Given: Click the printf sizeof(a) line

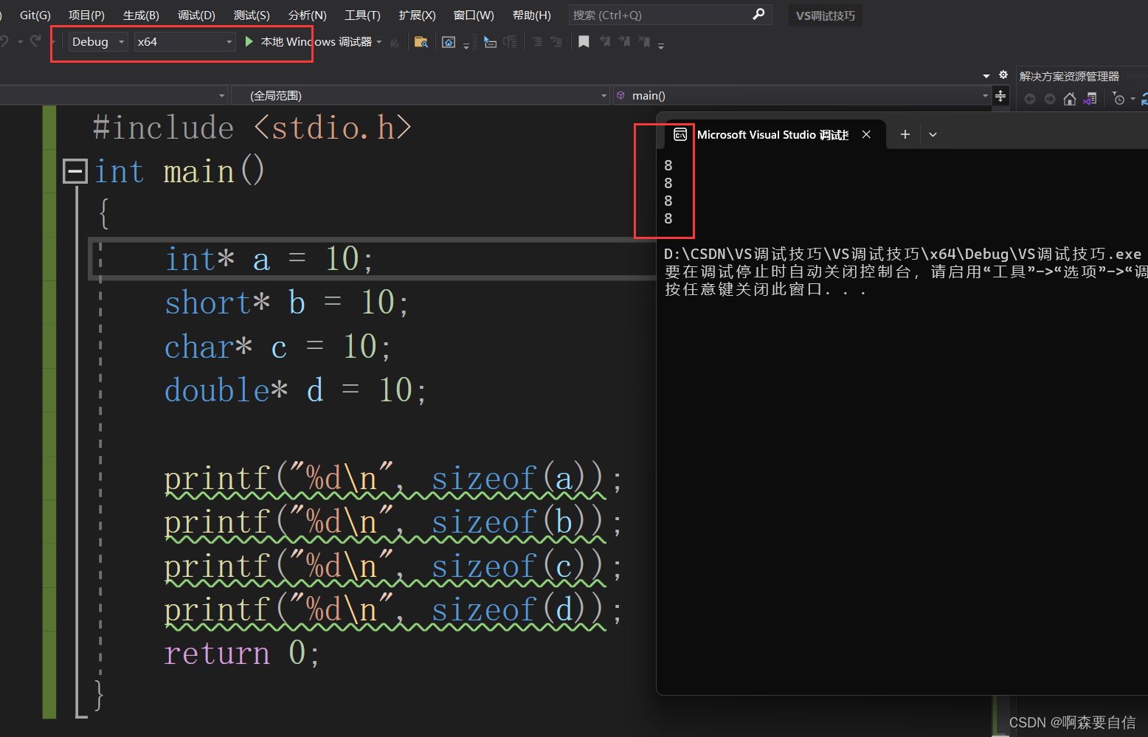Looking at the screenshot, I should coord(393,480).
